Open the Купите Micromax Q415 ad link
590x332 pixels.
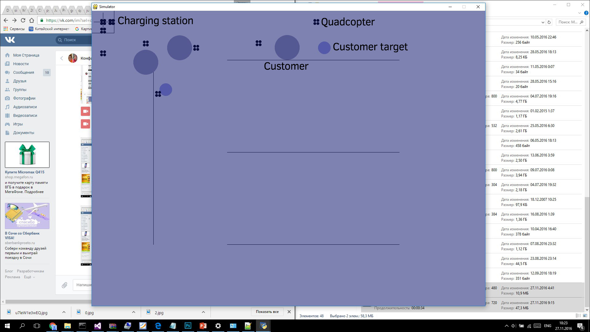click(x=25, y=172)
